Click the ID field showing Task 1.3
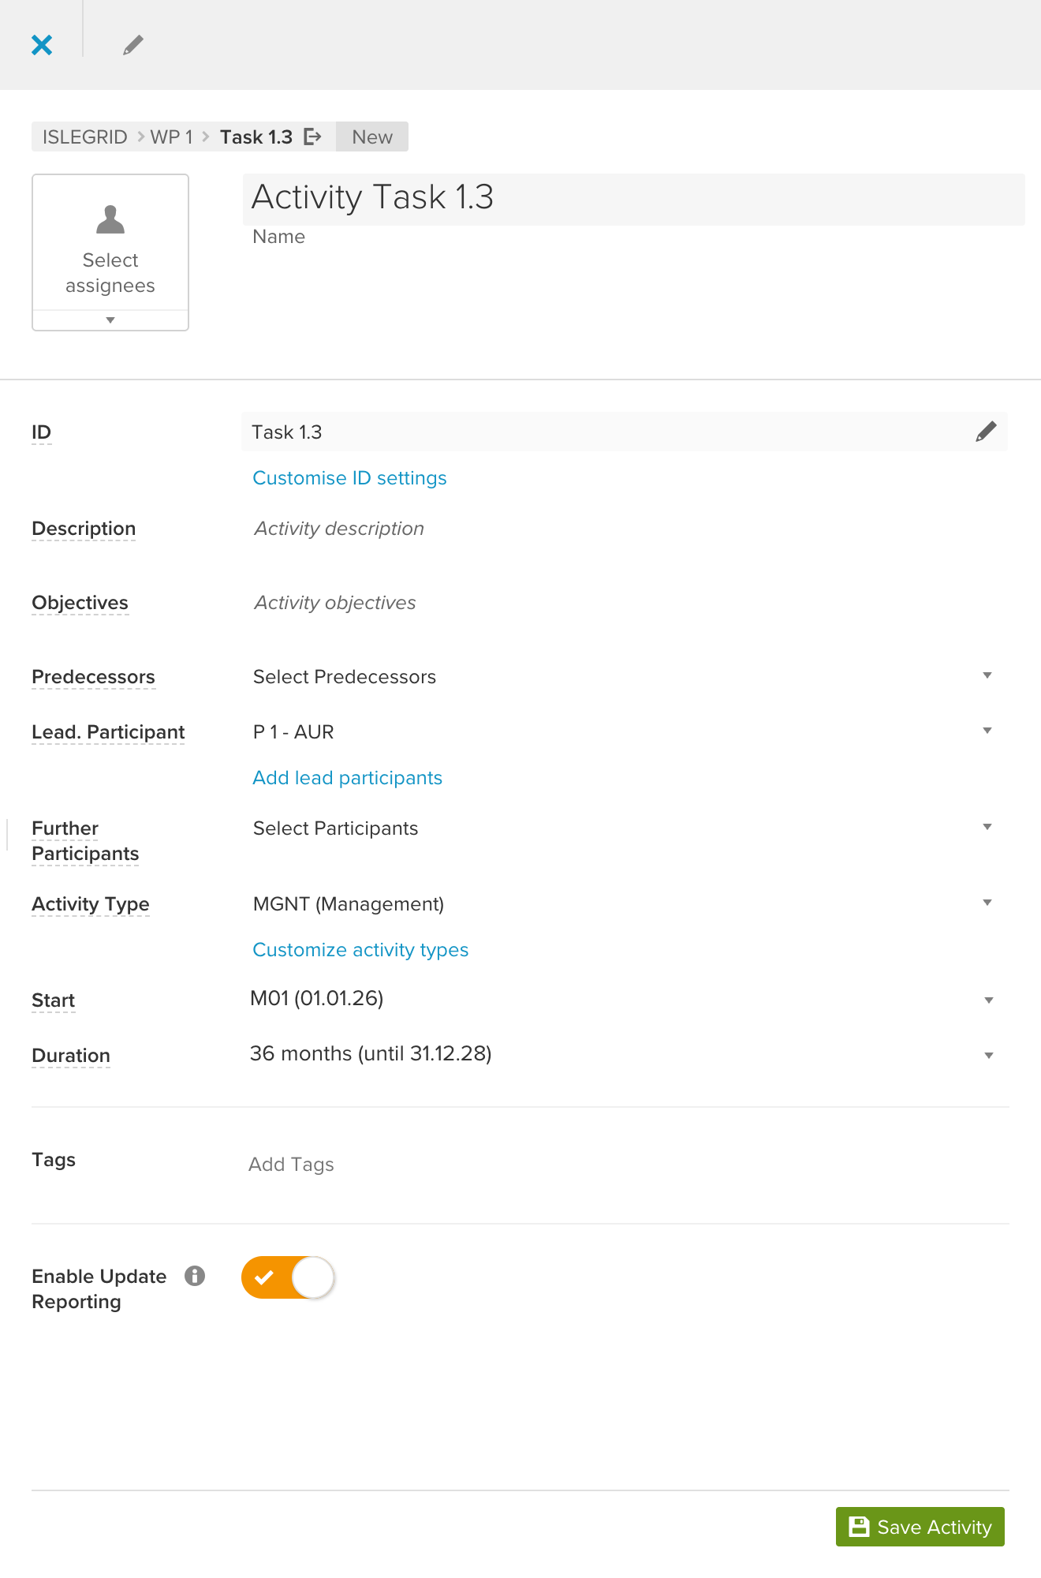The width and height of the screenshot is (1041, 1578). point(625,432)
